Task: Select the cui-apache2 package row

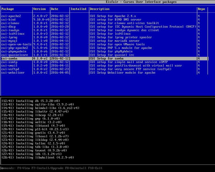Action: click(11, 16)
